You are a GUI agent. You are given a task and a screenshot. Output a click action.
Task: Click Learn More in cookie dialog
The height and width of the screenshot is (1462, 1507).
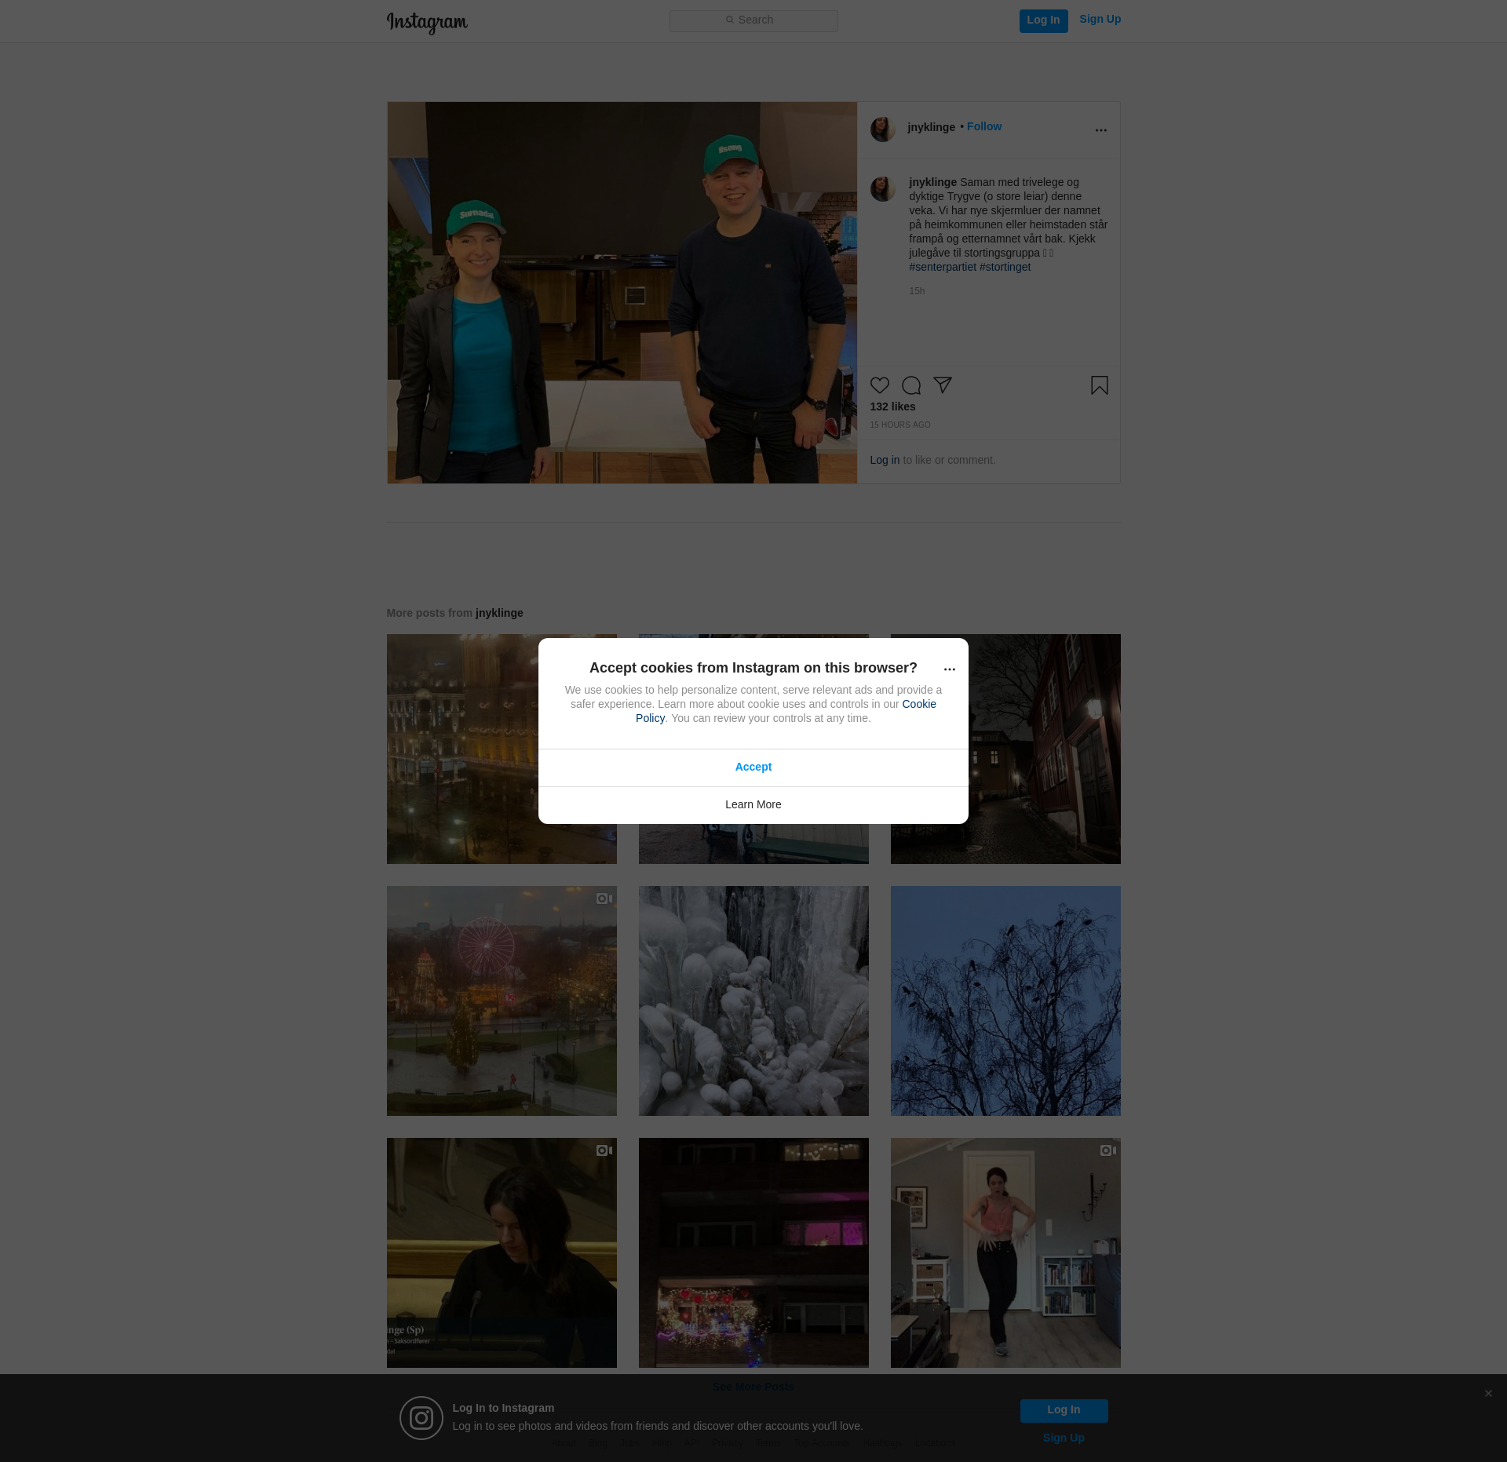coord(753,805)
